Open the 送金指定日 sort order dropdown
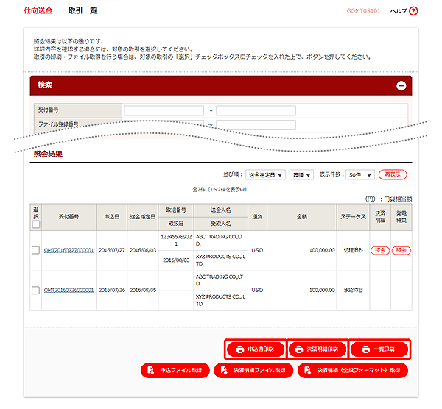 point(265,175)
